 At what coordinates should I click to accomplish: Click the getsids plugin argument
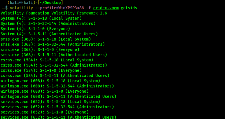tap(129, 8)
